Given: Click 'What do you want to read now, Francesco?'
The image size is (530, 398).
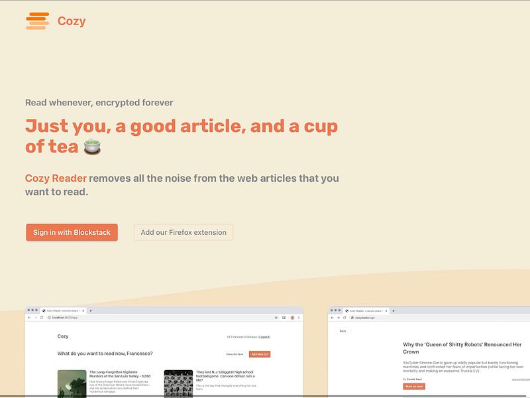Looking at the screenshot, I should [105, 354].
